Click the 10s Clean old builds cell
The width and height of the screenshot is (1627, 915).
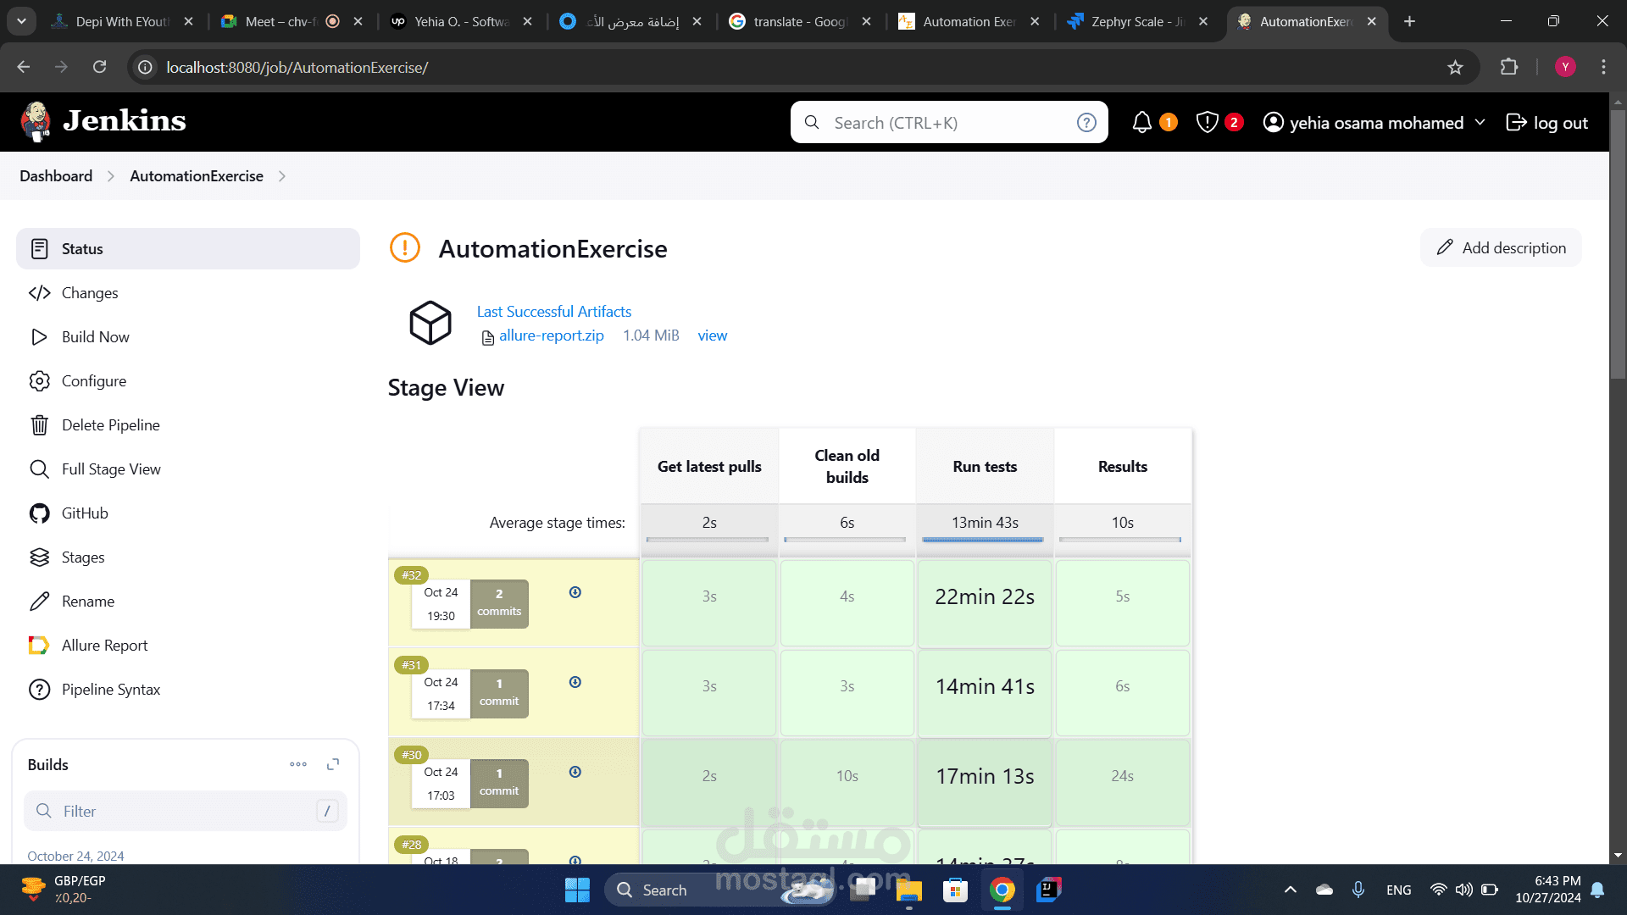click(847, 782)
